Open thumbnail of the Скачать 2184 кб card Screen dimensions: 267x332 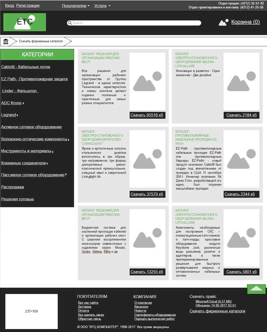click(x=241, y=81)
